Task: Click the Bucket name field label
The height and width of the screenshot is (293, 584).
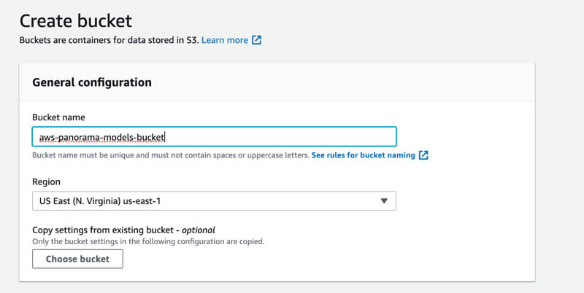Action: [x=58, y=117]
